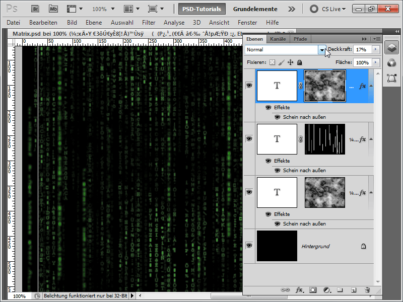Screen dimensions: 403x302
Task: Open the Filter menu
Action: coord(149,23)
